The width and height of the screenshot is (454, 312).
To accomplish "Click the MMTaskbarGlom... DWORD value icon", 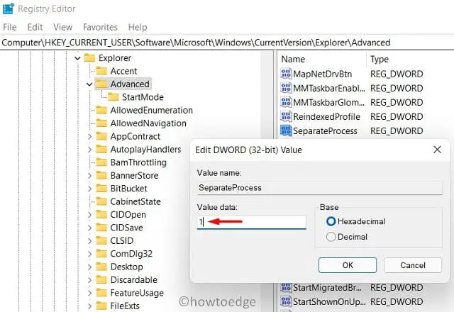I will click(x=286, y=102).
